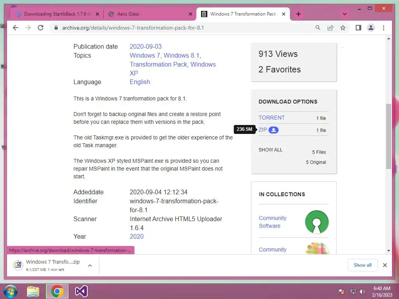Open the zoom magnifier icon in address bar
Image resolution: width=399 pixels, height=299 pixels.
[x=318, y=28]
